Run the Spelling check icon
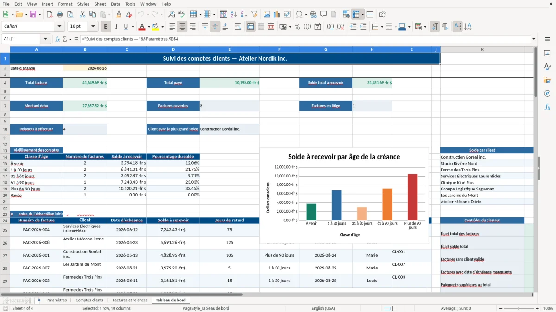 [x=182, y=14]
